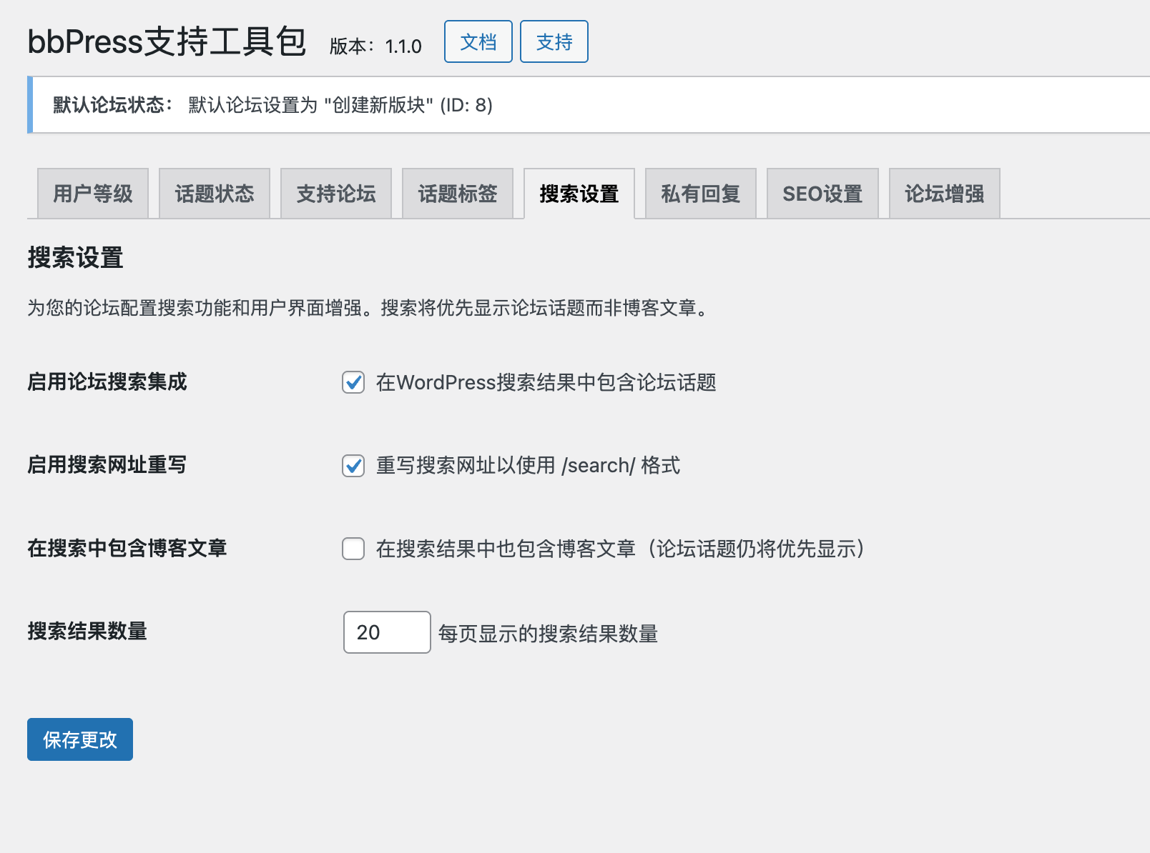Select the 支持论坛 tab

336,194
